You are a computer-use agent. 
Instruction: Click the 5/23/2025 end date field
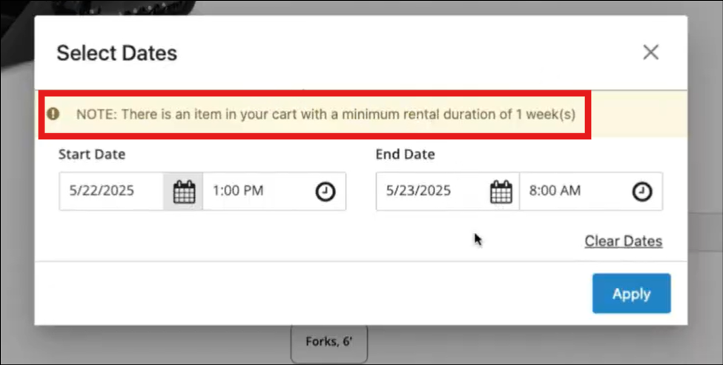tap(429, 191)
